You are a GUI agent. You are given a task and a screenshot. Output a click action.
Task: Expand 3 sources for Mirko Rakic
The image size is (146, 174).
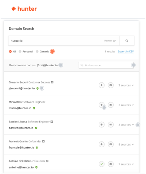tap(126, 105)
